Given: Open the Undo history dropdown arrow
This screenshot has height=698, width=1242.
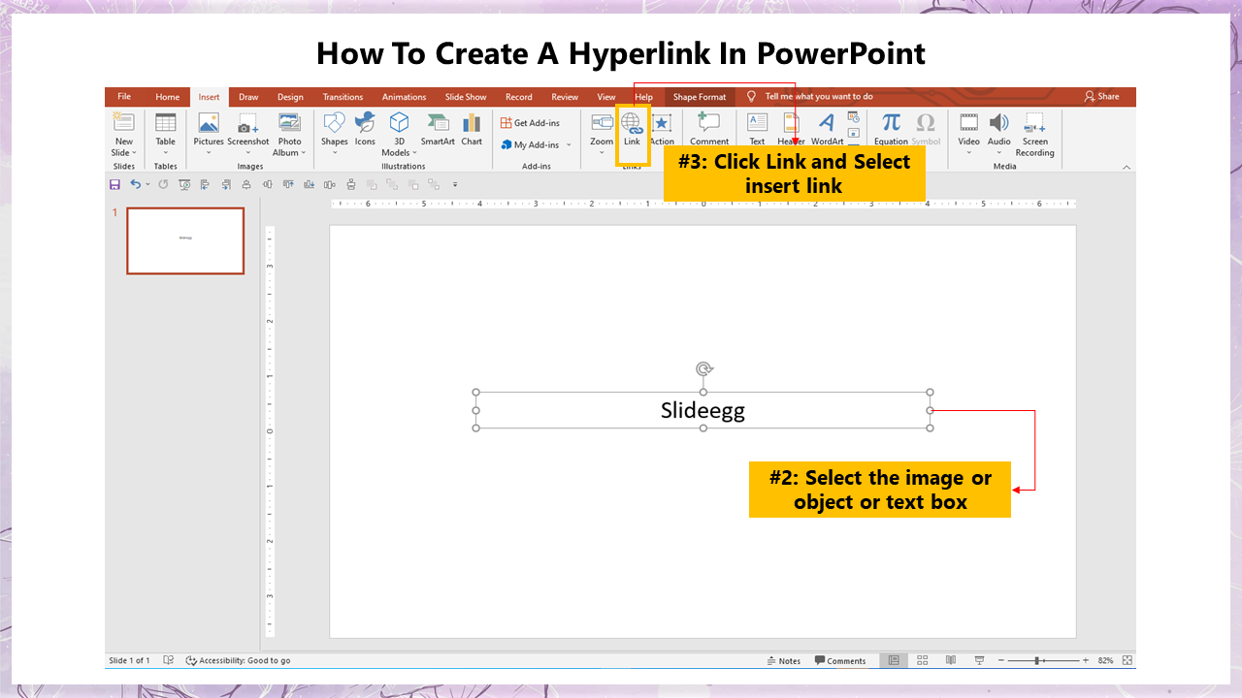Looking at the screenshot, I should click(x=147, y=184).
